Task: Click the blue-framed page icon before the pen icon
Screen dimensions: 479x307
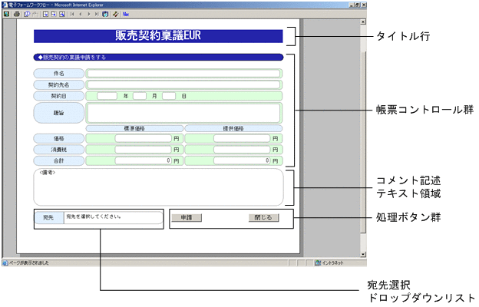Action: click(x=105, y=14)
